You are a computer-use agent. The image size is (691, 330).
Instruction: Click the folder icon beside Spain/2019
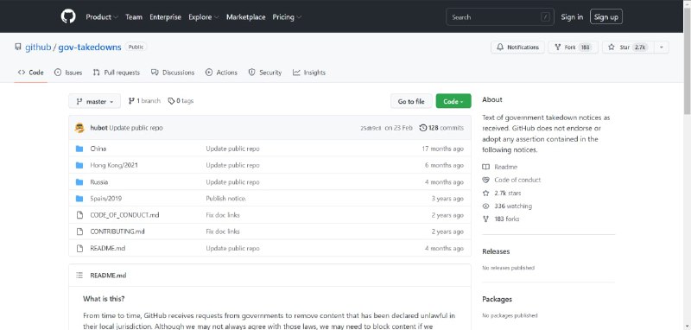click(79, 199)
